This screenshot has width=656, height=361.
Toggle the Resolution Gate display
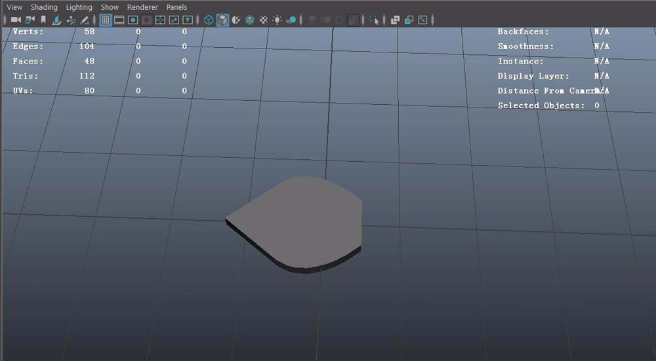coord(133,20)
